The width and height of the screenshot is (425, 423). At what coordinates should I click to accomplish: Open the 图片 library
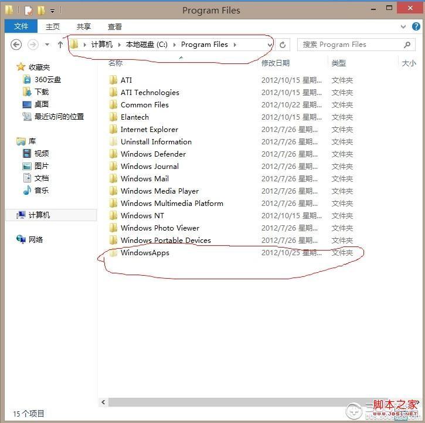pyautogui.click(x=42, y=166)
